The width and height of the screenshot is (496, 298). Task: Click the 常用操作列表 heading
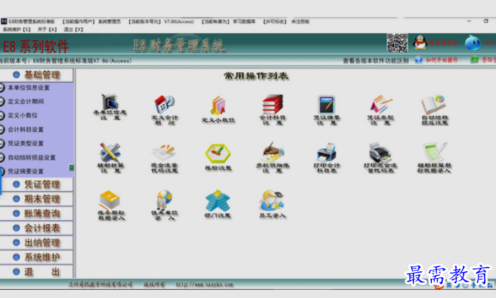[x=256, y=76]
